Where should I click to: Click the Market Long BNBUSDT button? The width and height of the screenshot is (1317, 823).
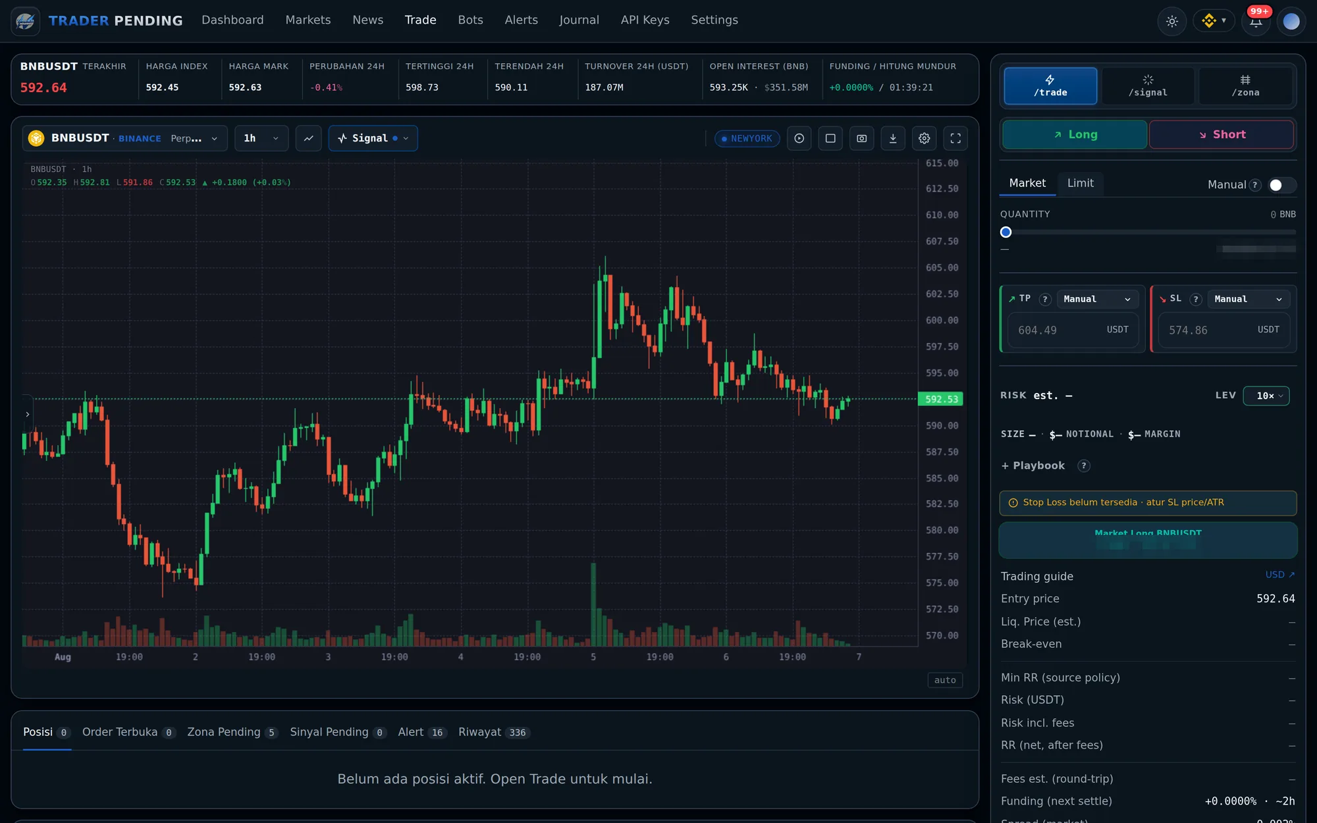pos(1148,540)
